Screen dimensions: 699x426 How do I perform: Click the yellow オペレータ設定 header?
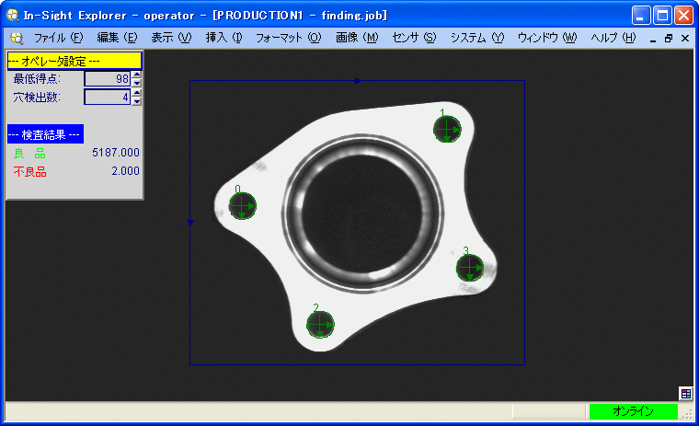(74, 61)
